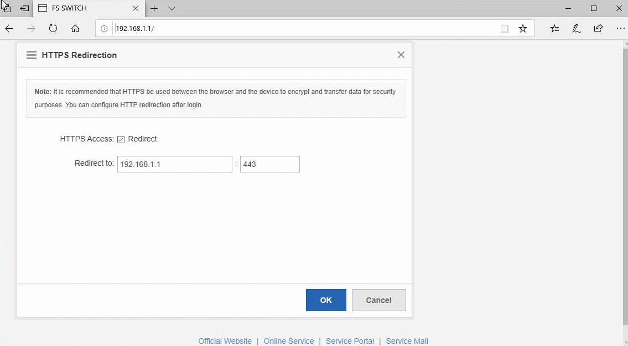The width and height of the screenshot is (628, 346).
Task: Click the OK button
Action: point(326,300)
